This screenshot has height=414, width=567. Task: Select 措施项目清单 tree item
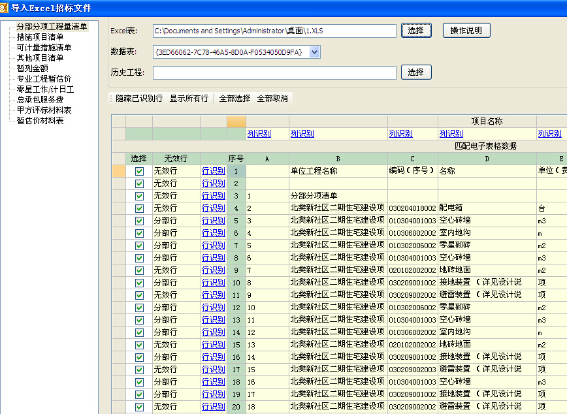click(40, 37)
